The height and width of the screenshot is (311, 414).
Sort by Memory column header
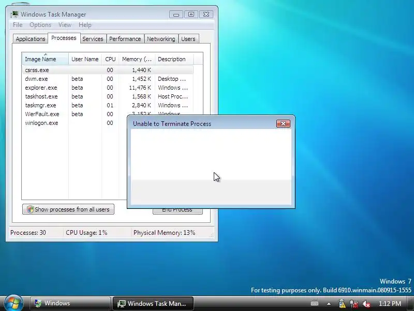click(x=137, y=59)
